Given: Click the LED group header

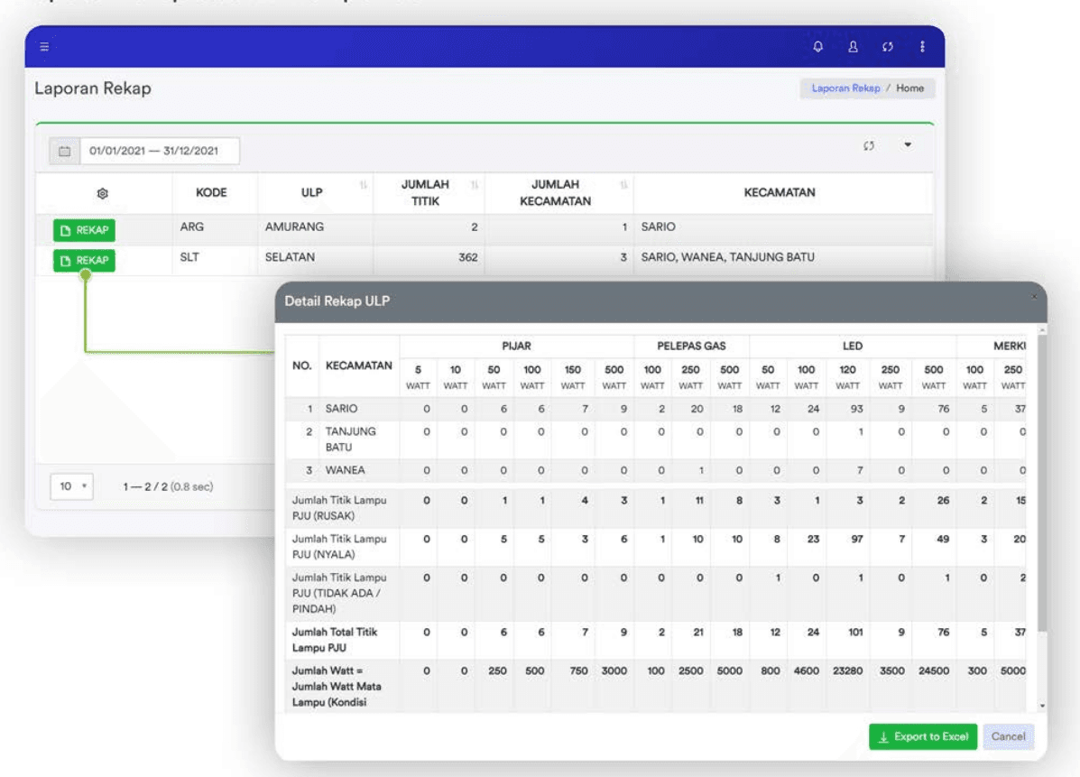Looking at the screenshot, I should pos(852,346).
